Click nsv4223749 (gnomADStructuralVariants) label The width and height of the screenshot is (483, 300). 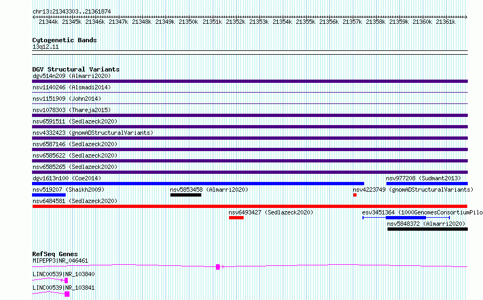(413, 190)
